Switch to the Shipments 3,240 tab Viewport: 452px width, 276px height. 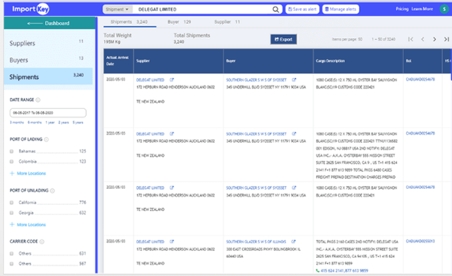tap(129, 22)
